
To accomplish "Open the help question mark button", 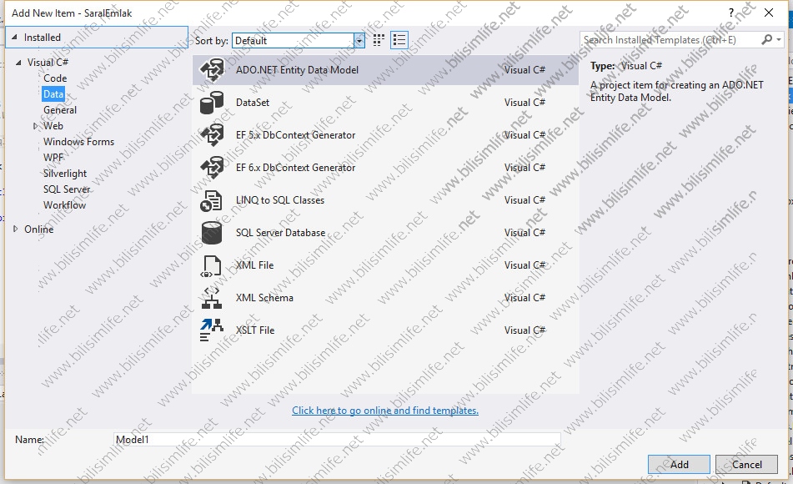I will pyautogui.click(x=731, y=13).
